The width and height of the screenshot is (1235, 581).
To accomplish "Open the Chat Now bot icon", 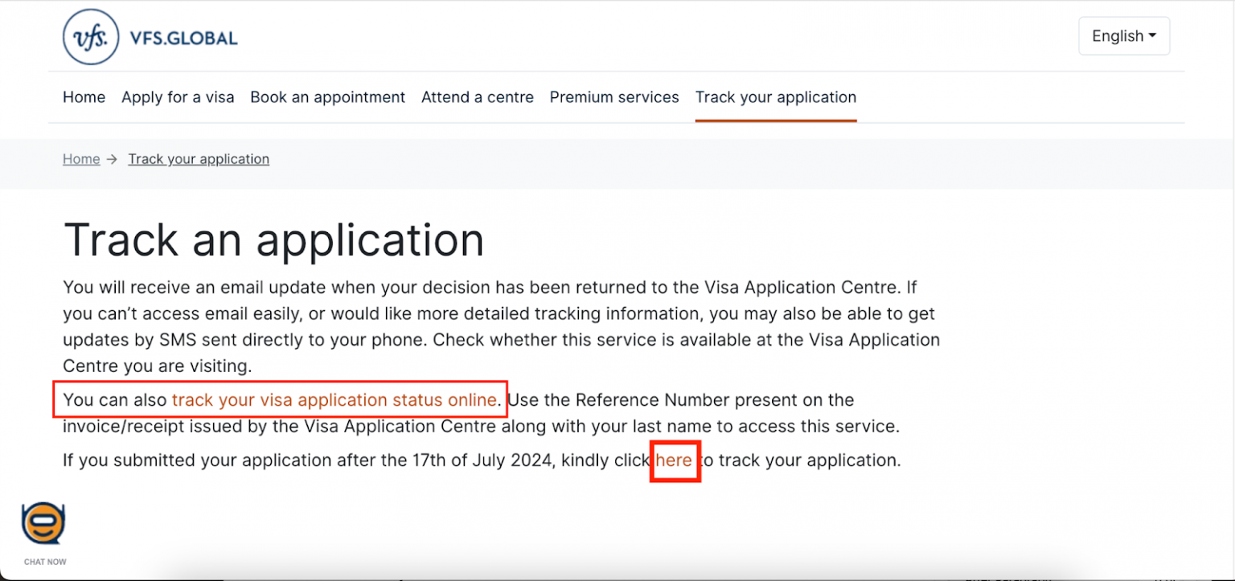I will coord(43,524).
